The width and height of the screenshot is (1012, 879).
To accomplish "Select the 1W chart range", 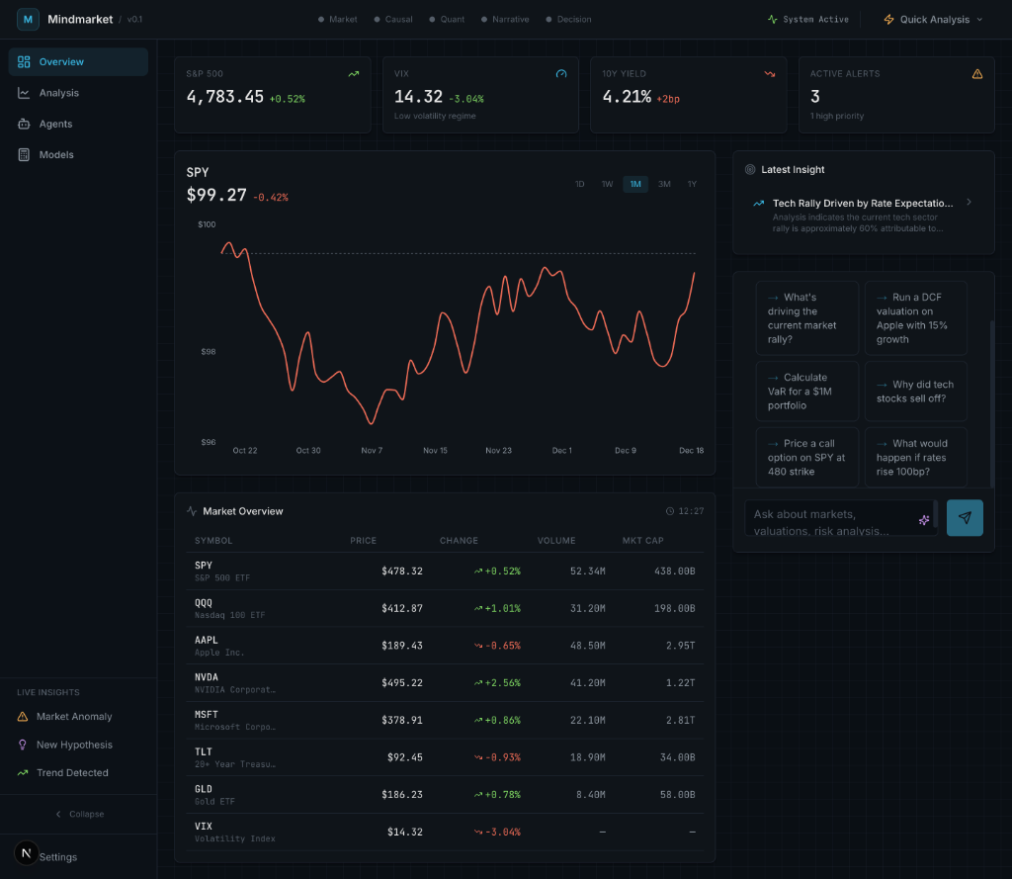I will click(x=608, y=185).
